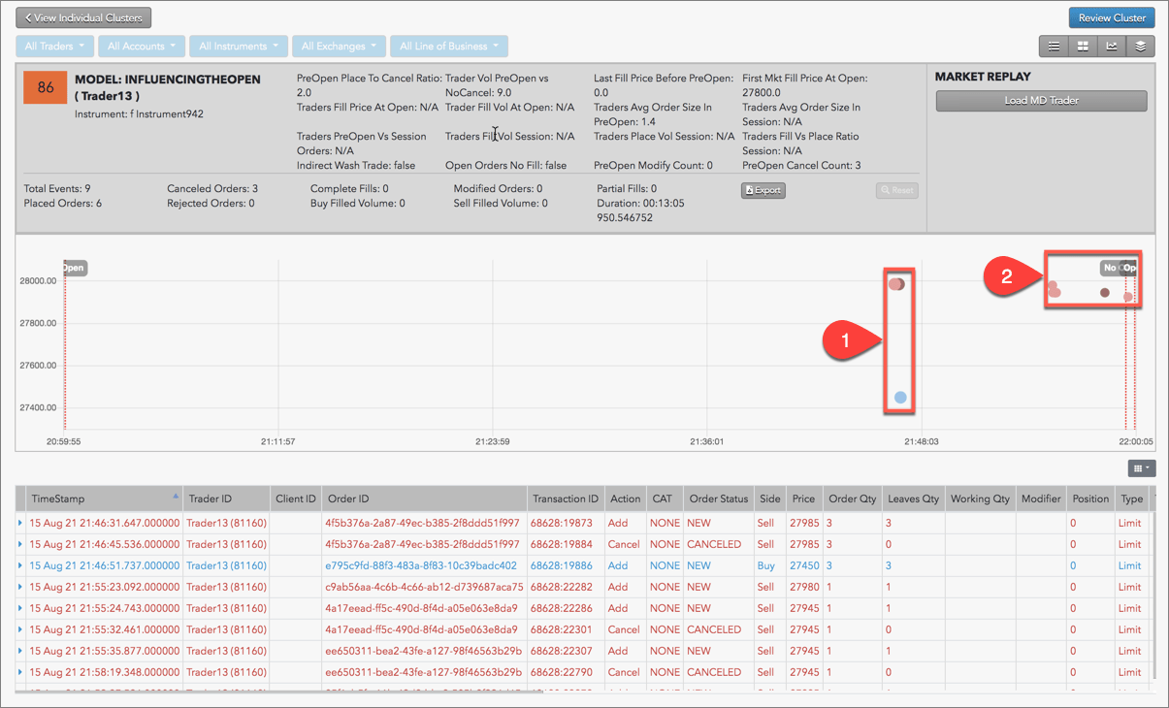Select the stacked layers view icon
The image size is (1169, 708).
pyautogui.click(x=1140, y=46)
